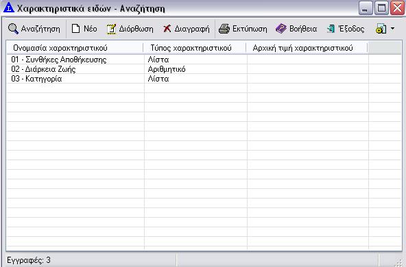The image size is (406, 267).
Task: Click Λίστα type in Κατηγορία row
Action: (x=158, y=79)
